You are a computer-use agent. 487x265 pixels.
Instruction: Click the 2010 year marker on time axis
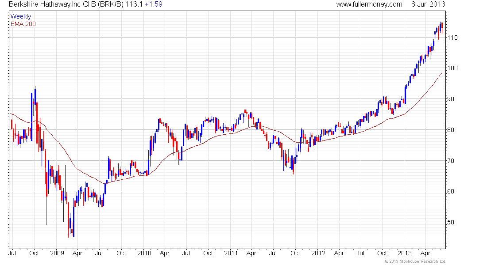coord(144,253)
